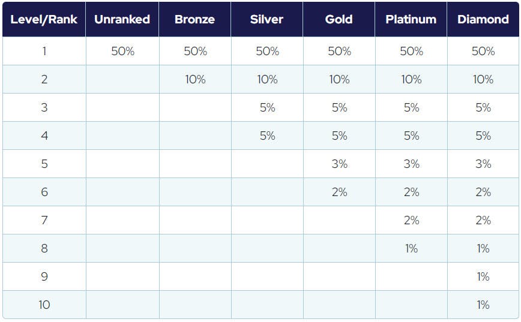Click the Unranked 50% cell
This screenshot has width=521, height=322.
click(122, 52)
